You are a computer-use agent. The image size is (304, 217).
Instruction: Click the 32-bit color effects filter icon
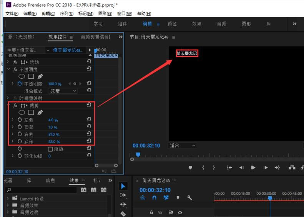click(x=93, y=190)
